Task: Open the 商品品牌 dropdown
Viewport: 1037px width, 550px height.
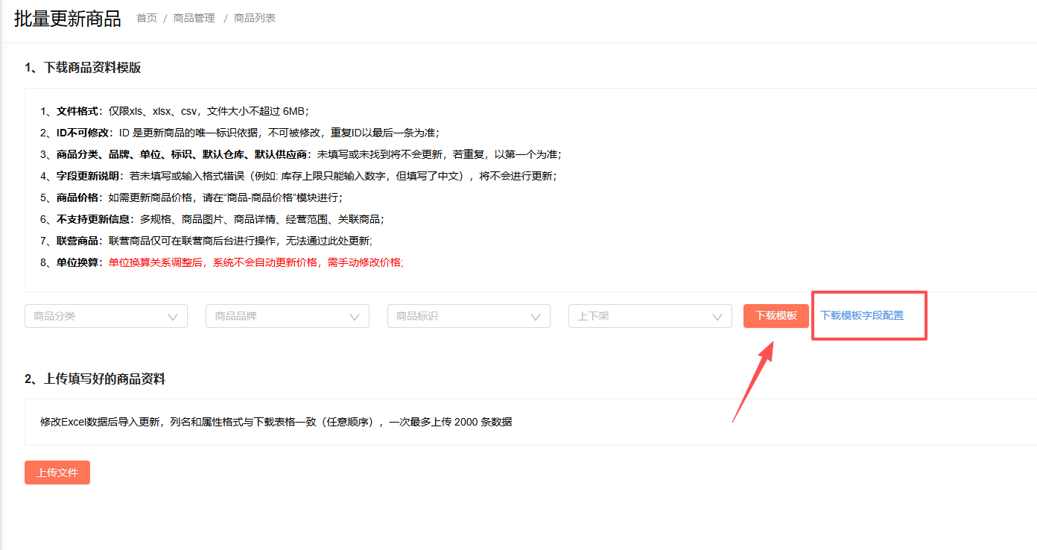Action: pos(288,316)
